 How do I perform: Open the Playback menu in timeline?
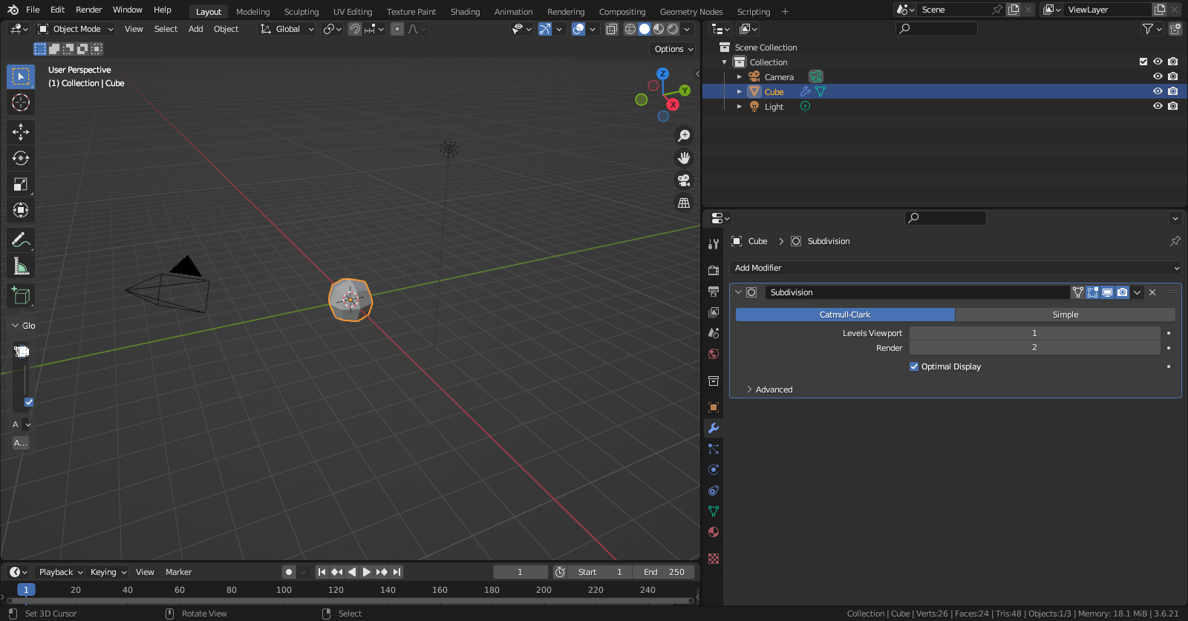tap(59, 572)
